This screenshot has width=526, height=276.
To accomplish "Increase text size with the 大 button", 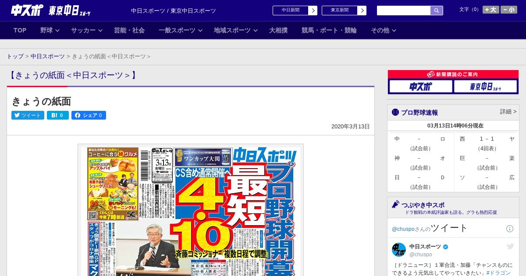I will click(x=491, y=10).
